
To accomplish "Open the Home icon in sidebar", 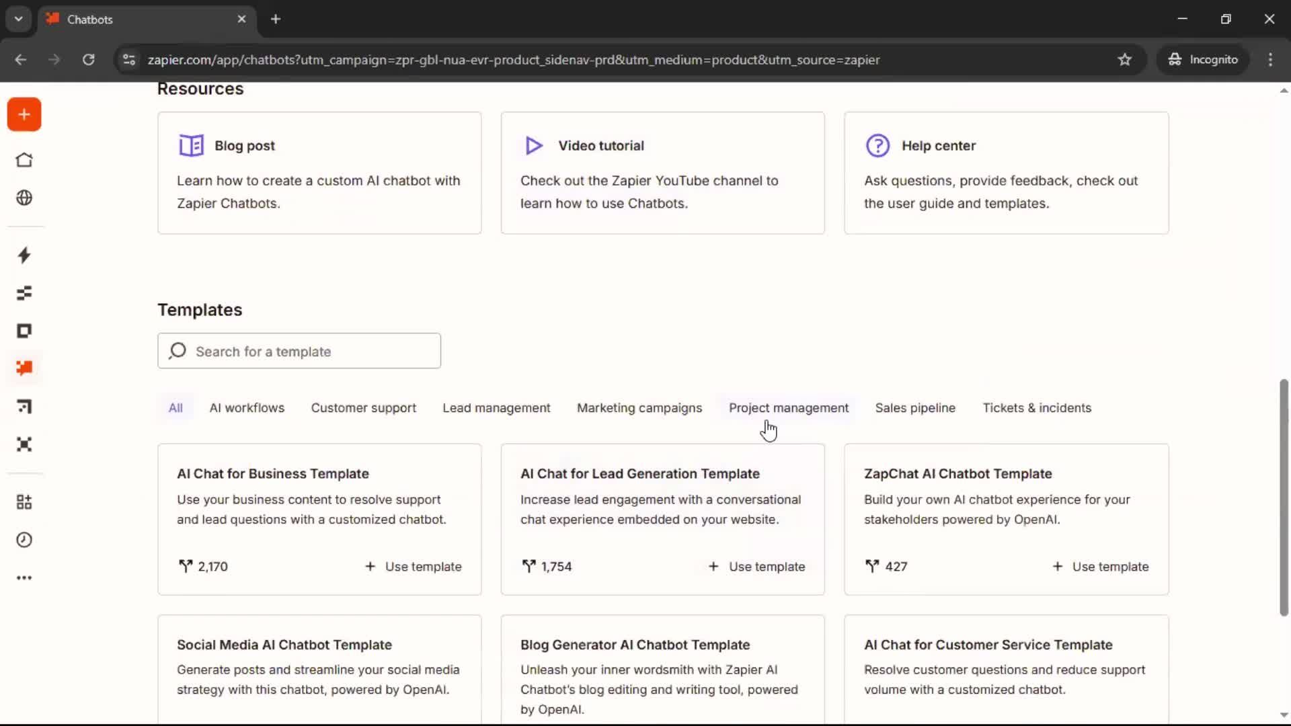I will point(24,160).
